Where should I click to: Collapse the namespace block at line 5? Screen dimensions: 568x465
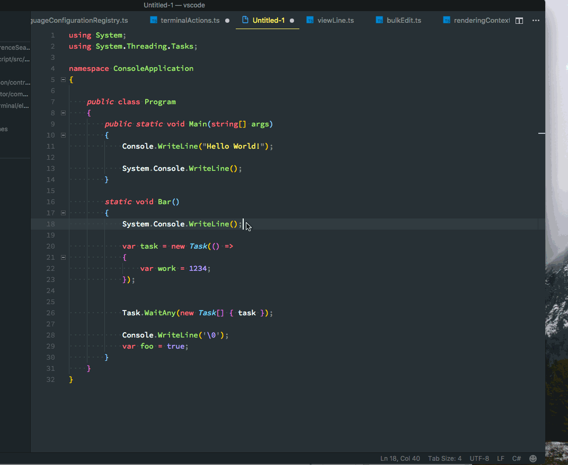click(x=63, y=79)
